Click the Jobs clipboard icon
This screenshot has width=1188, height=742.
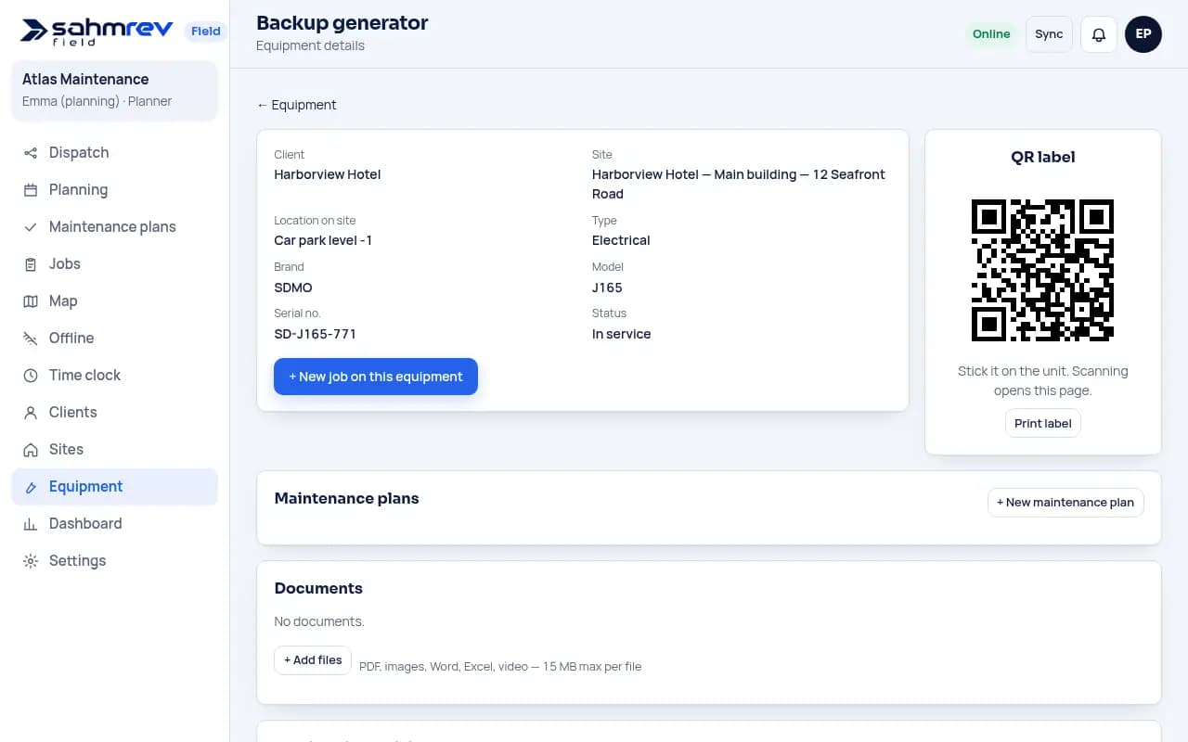tap(31, 264)
